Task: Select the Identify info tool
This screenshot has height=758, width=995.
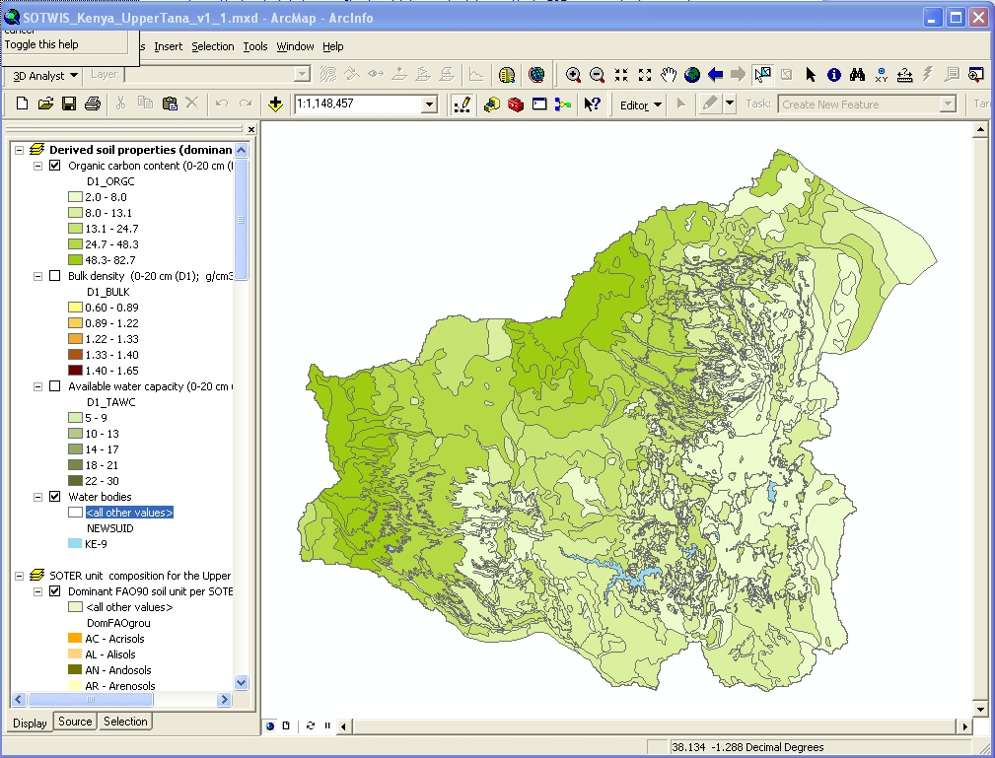Action: coord(834,75)
